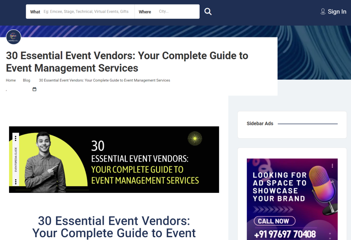
Task: Select the current article breadcrumb text
Action: pyautogui.click(x=104, y=80)
